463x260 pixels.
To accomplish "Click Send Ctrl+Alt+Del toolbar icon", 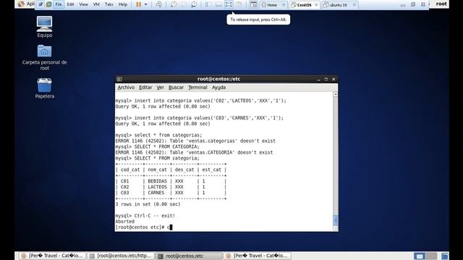I will coord(159,4).
